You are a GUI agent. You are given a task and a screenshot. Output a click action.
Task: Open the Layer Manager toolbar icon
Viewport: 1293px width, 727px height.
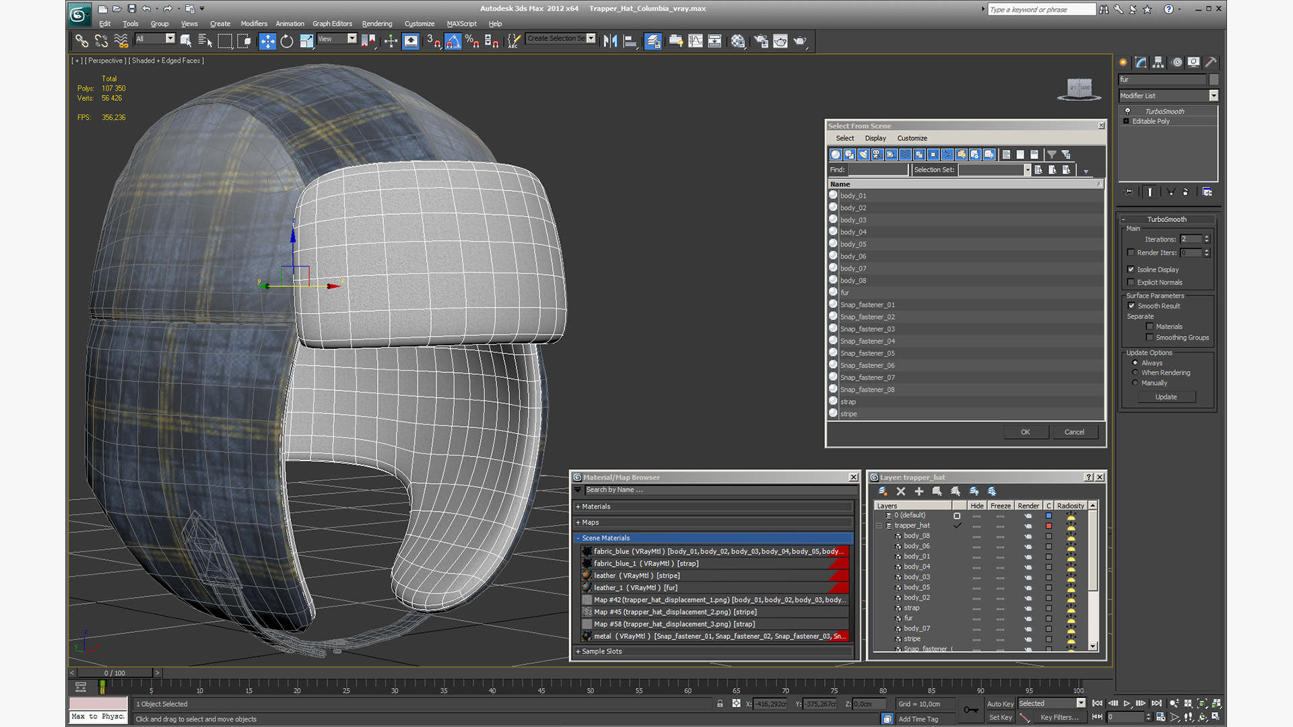click(x=653, y=41)
